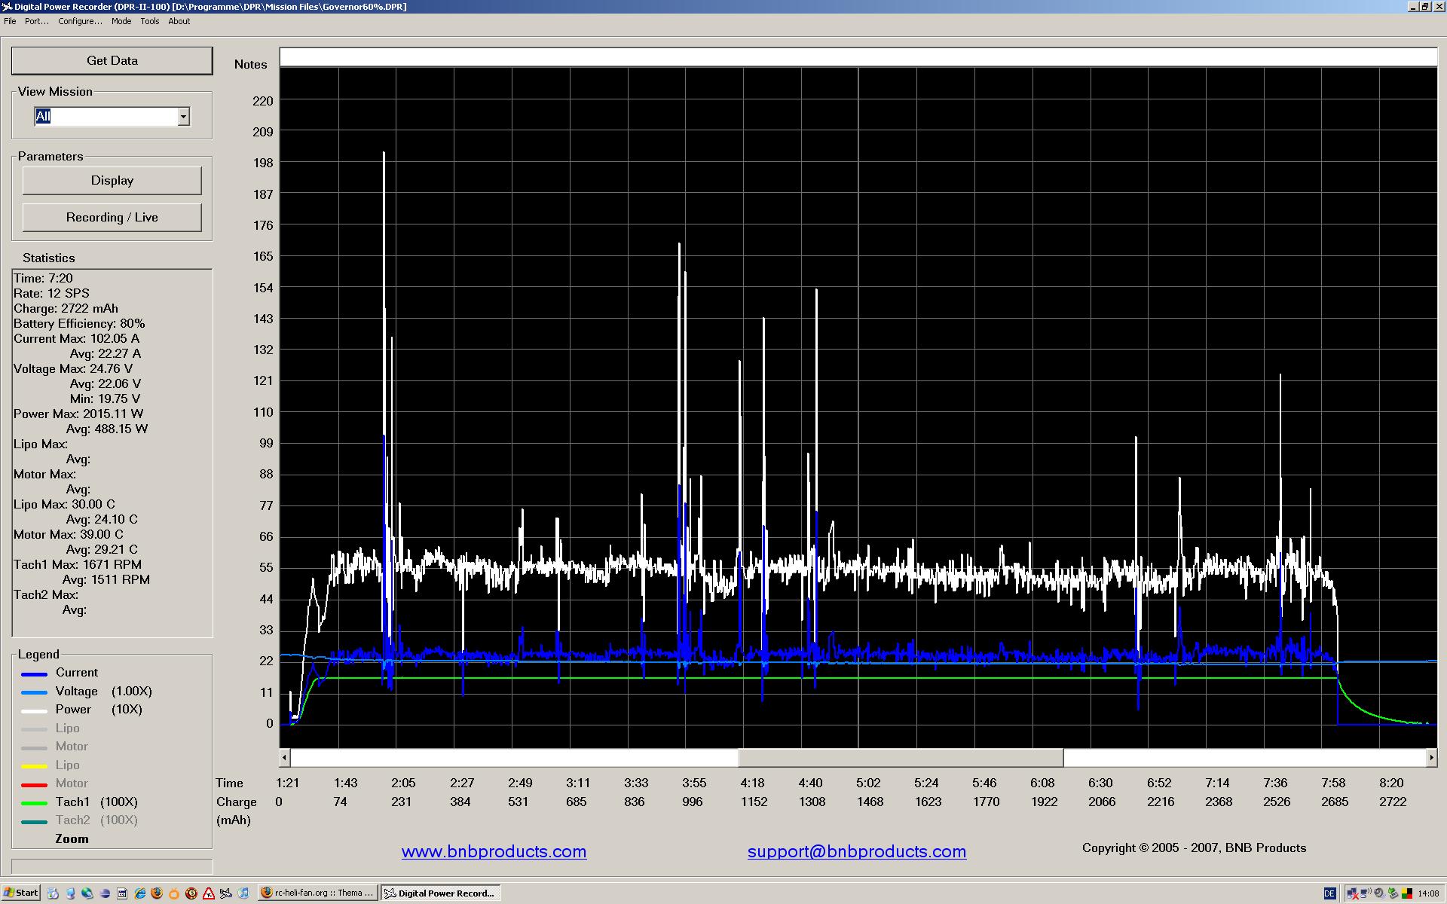
Task: Click the chart scrollbar right arrow
Action: click(1432, 758)
